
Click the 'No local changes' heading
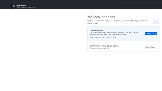(x=101, y=17)
